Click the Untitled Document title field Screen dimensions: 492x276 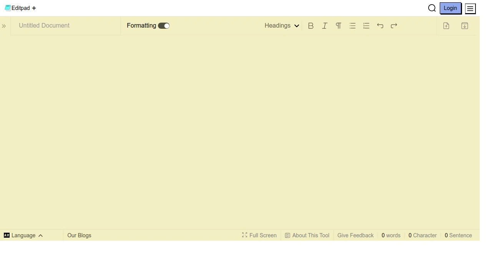(65, 26)
